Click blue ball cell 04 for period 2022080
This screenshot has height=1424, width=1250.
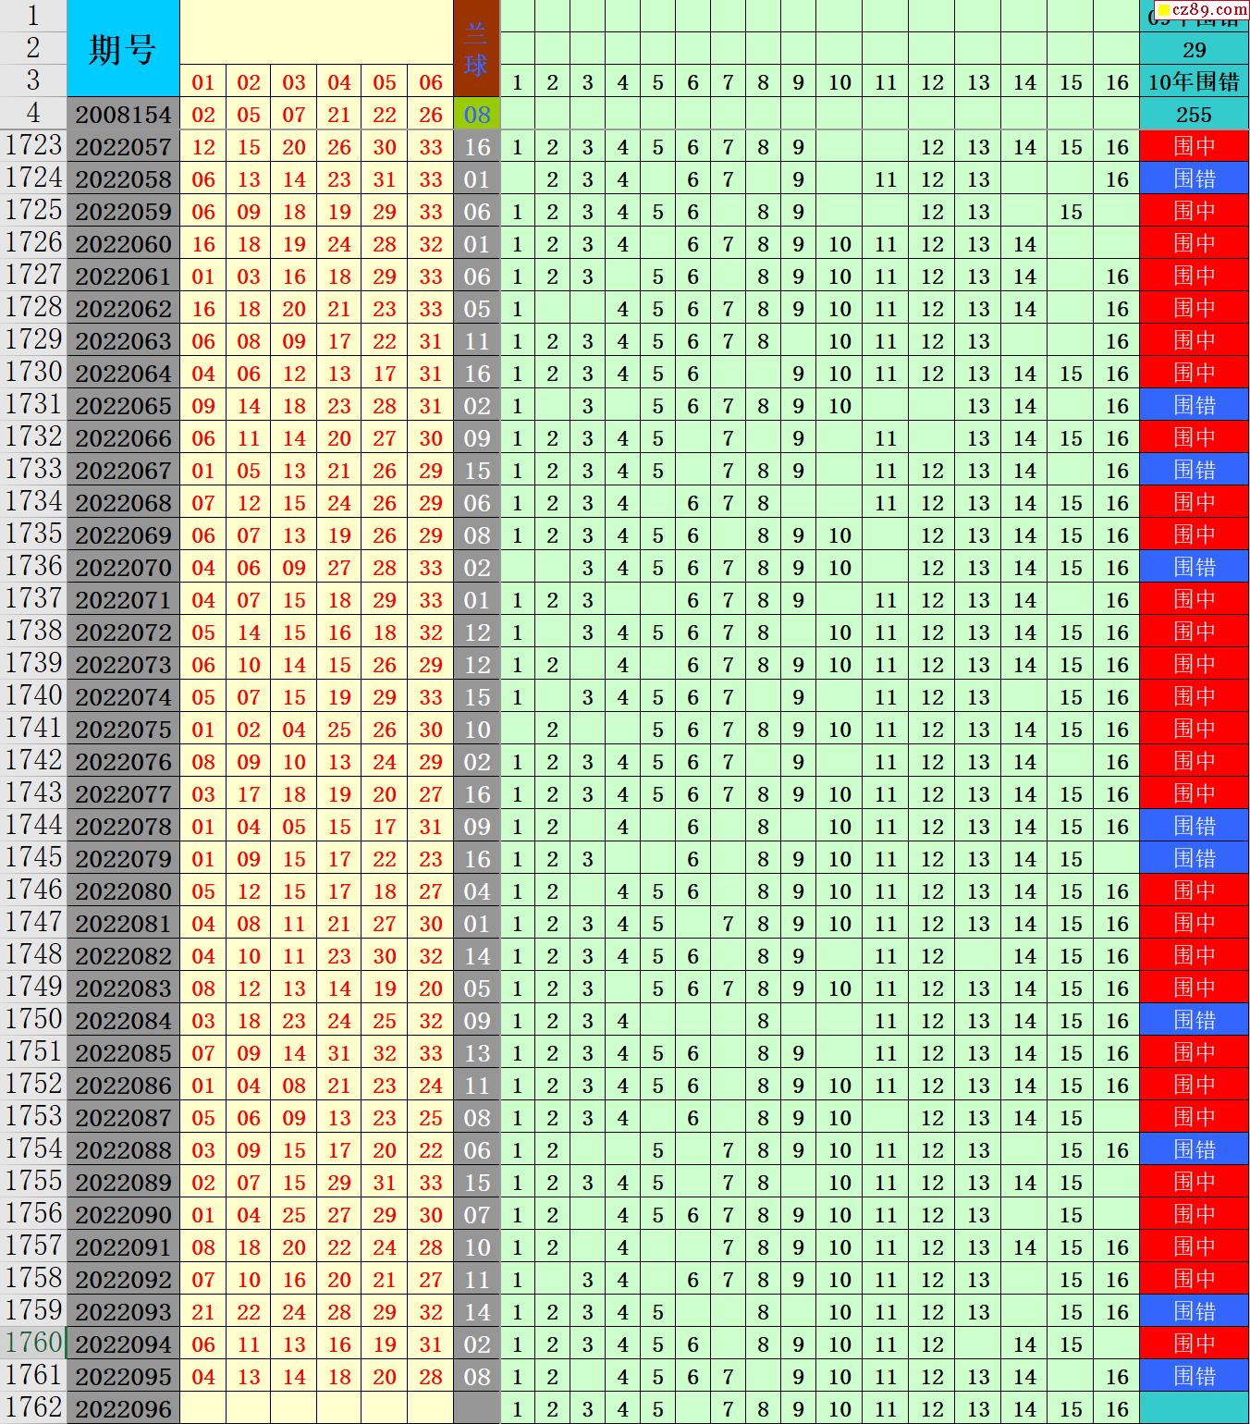[476, 891]
